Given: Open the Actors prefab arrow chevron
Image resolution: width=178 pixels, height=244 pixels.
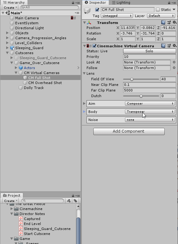Looking at the screenshot, I should coord(78,68).
